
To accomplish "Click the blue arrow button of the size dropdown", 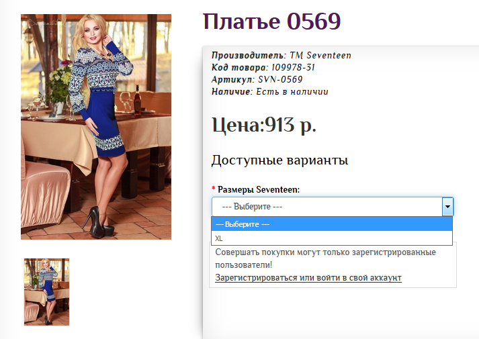I will (447, 207).
